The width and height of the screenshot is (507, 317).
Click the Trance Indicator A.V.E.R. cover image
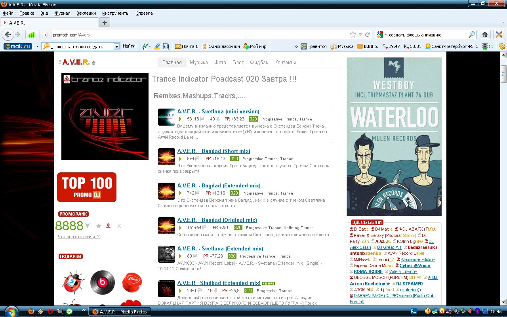pos(105,116)
